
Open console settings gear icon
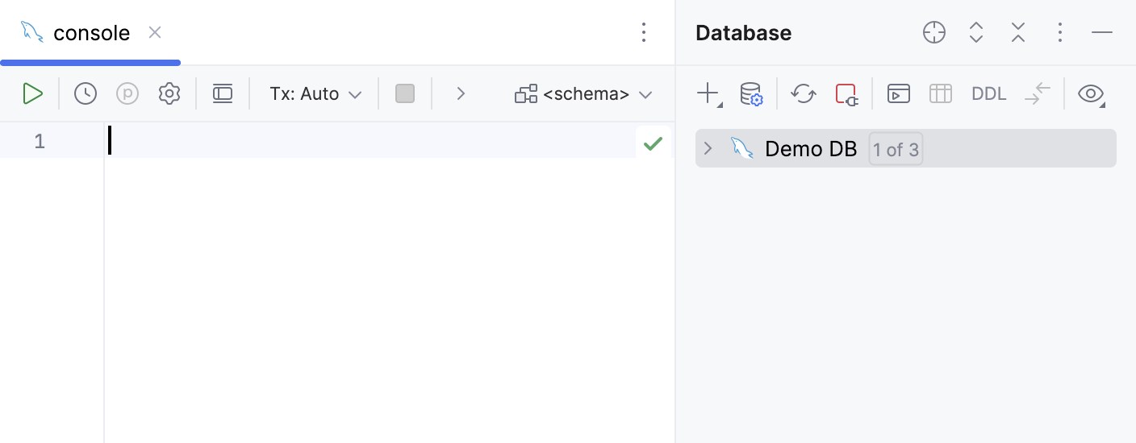pos(169,93)
